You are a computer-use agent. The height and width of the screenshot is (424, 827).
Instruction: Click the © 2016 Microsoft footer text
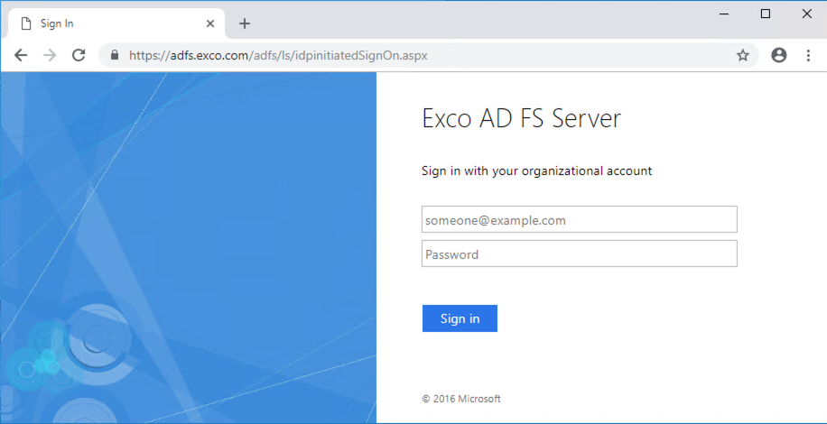(x=460, y=398)
